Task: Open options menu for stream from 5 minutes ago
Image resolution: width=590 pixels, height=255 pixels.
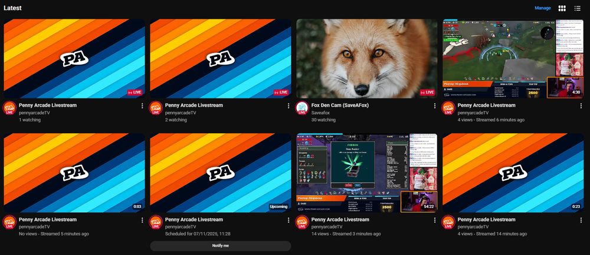Action: click(142, 220)
